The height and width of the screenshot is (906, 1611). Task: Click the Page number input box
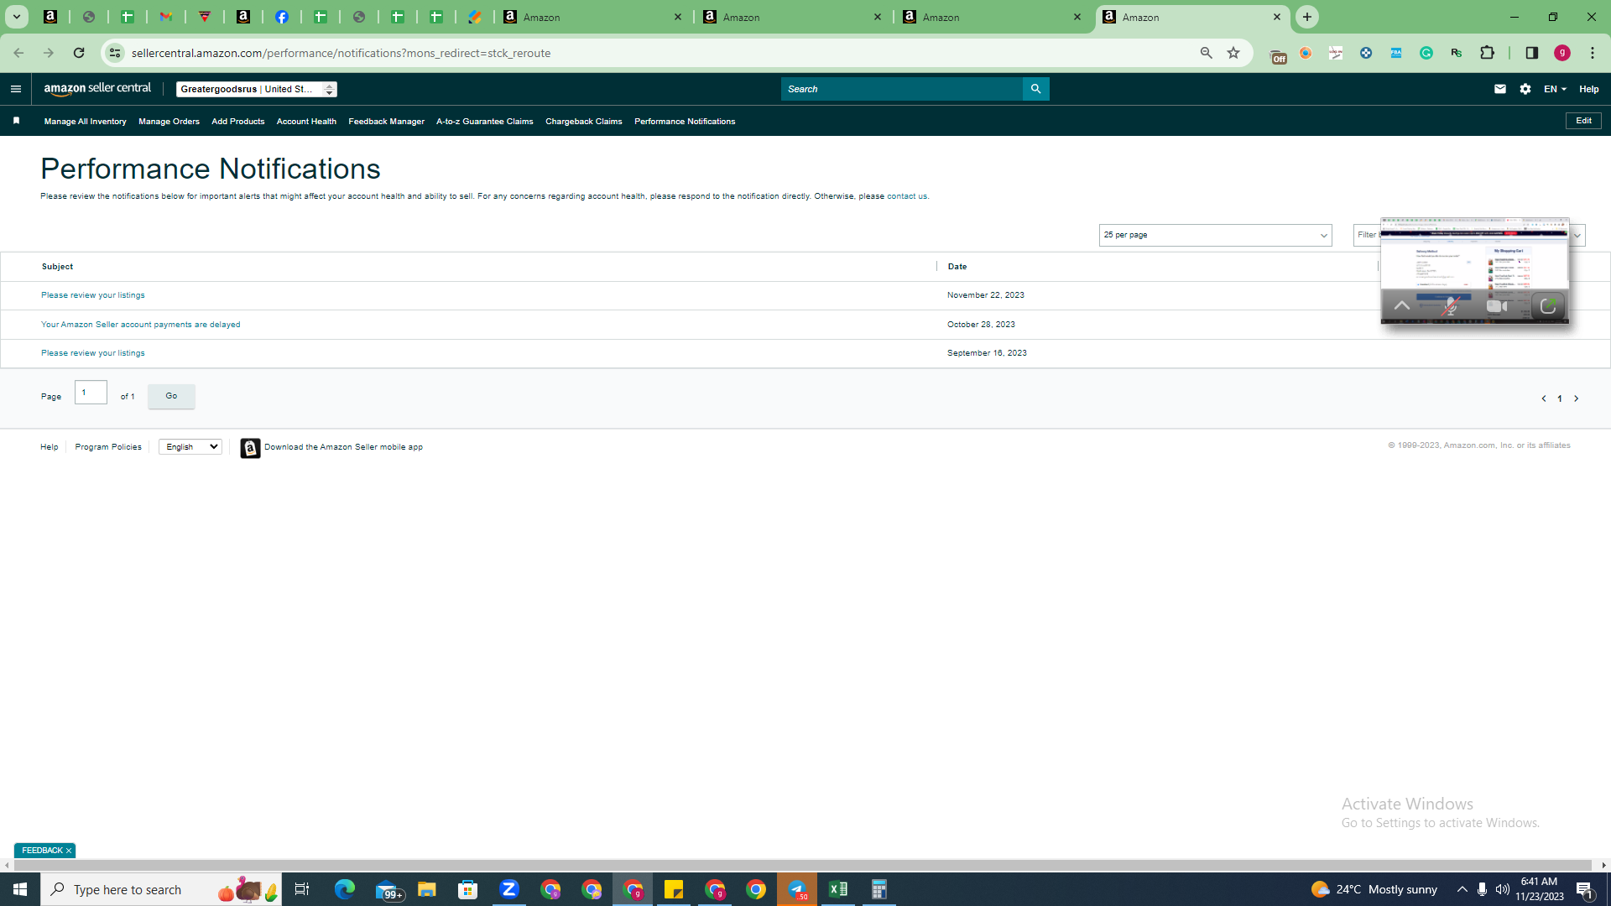tap(91, 393)
